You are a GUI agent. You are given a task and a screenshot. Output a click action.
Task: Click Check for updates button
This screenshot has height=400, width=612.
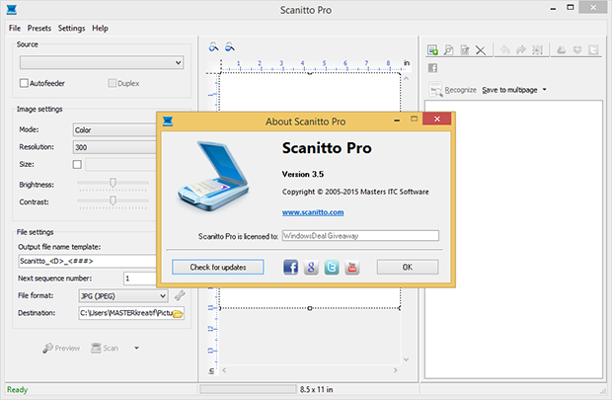pyautogui.click(x=218, y=268)
